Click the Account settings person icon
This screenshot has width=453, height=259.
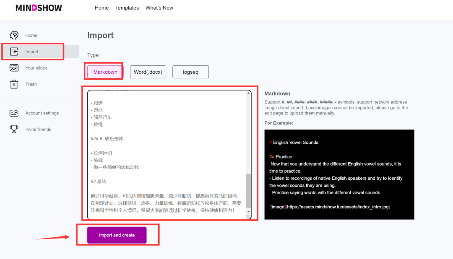click(14, 113)
